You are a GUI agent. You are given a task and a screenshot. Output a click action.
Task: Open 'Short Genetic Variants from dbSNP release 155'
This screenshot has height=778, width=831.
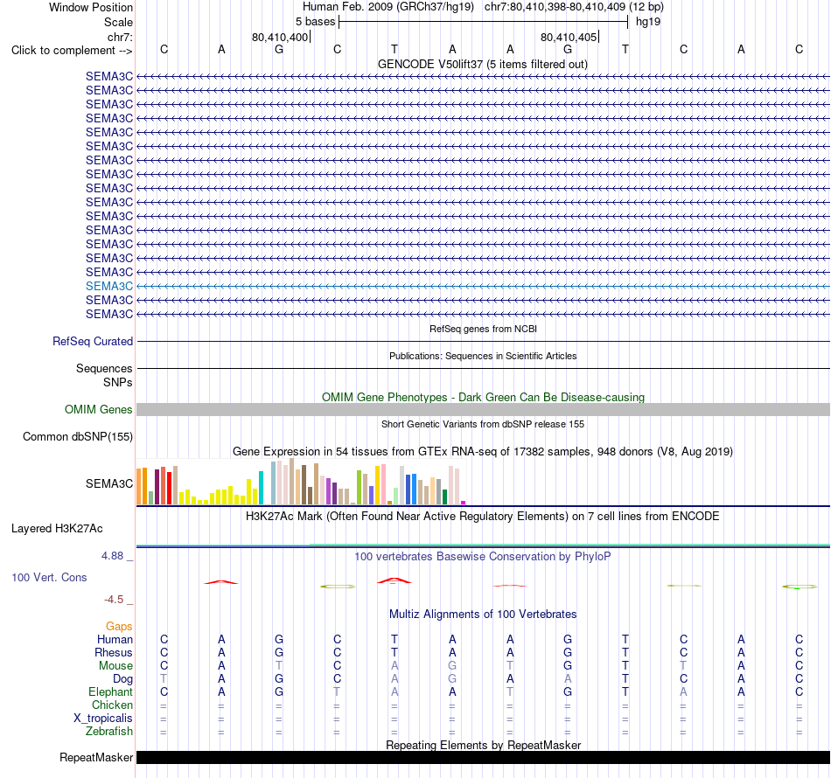[x=483, y=424]
